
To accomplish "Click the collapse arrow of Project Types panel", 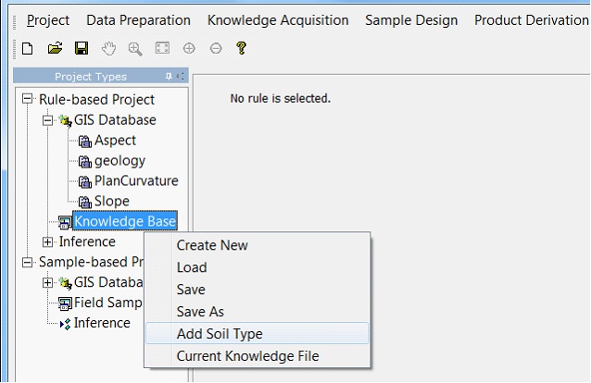I will tap(181, 77).
